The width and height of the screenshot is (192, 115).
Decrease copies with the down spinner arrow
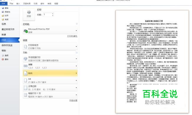point(53,16)
